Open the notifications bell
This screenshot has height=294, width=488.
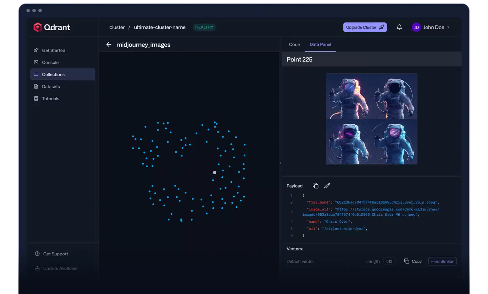[399, 27]
